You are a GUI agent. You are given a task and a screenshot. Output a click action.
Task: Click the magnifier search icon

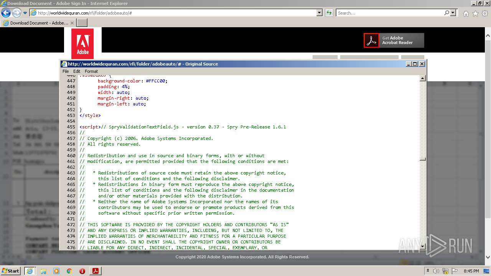447,13
